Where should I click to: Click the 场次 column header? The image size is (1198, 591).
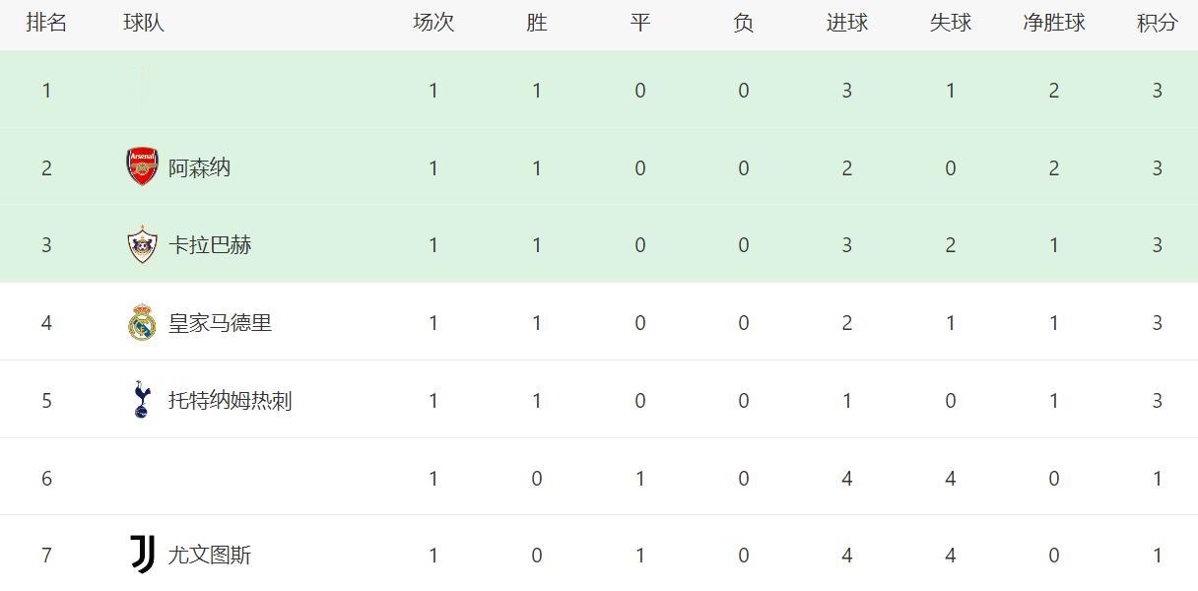coord(433,23)
